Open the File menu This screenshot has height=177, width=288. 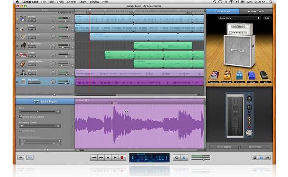pos(43,2)
